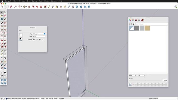Click the eyedropper in the Colors panel
Image resolution: width=178 pixels, height=100 pixels.
click(x=133, y=84)
